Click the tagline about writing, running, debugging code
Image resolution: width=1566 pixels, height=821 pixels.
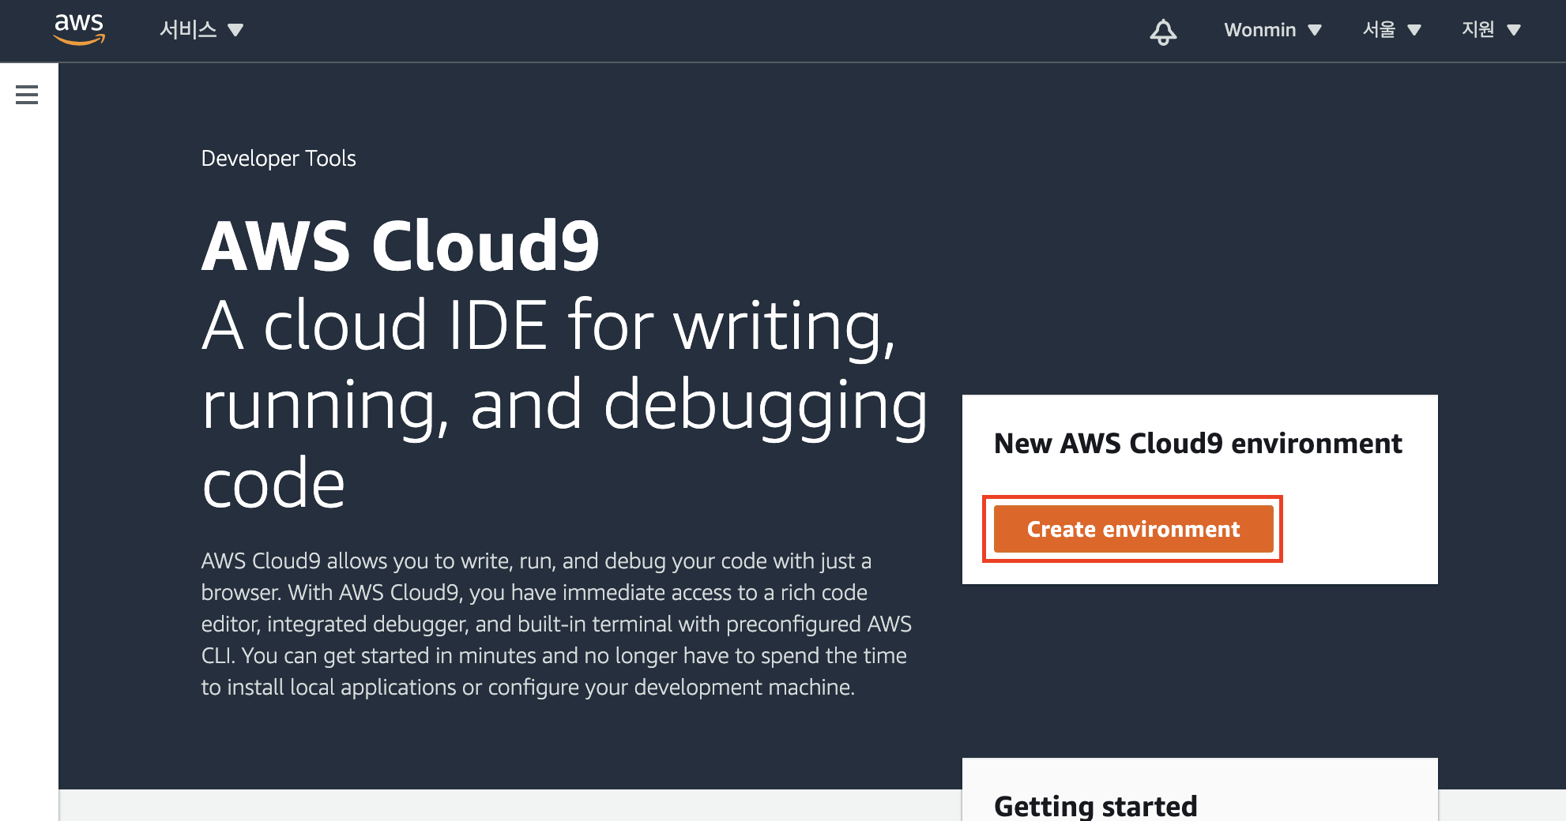click(564, 403)
